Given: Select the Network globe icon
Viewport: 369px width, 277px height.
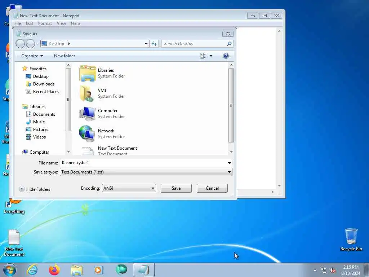Looking at the screenshot, I should 87,133.
